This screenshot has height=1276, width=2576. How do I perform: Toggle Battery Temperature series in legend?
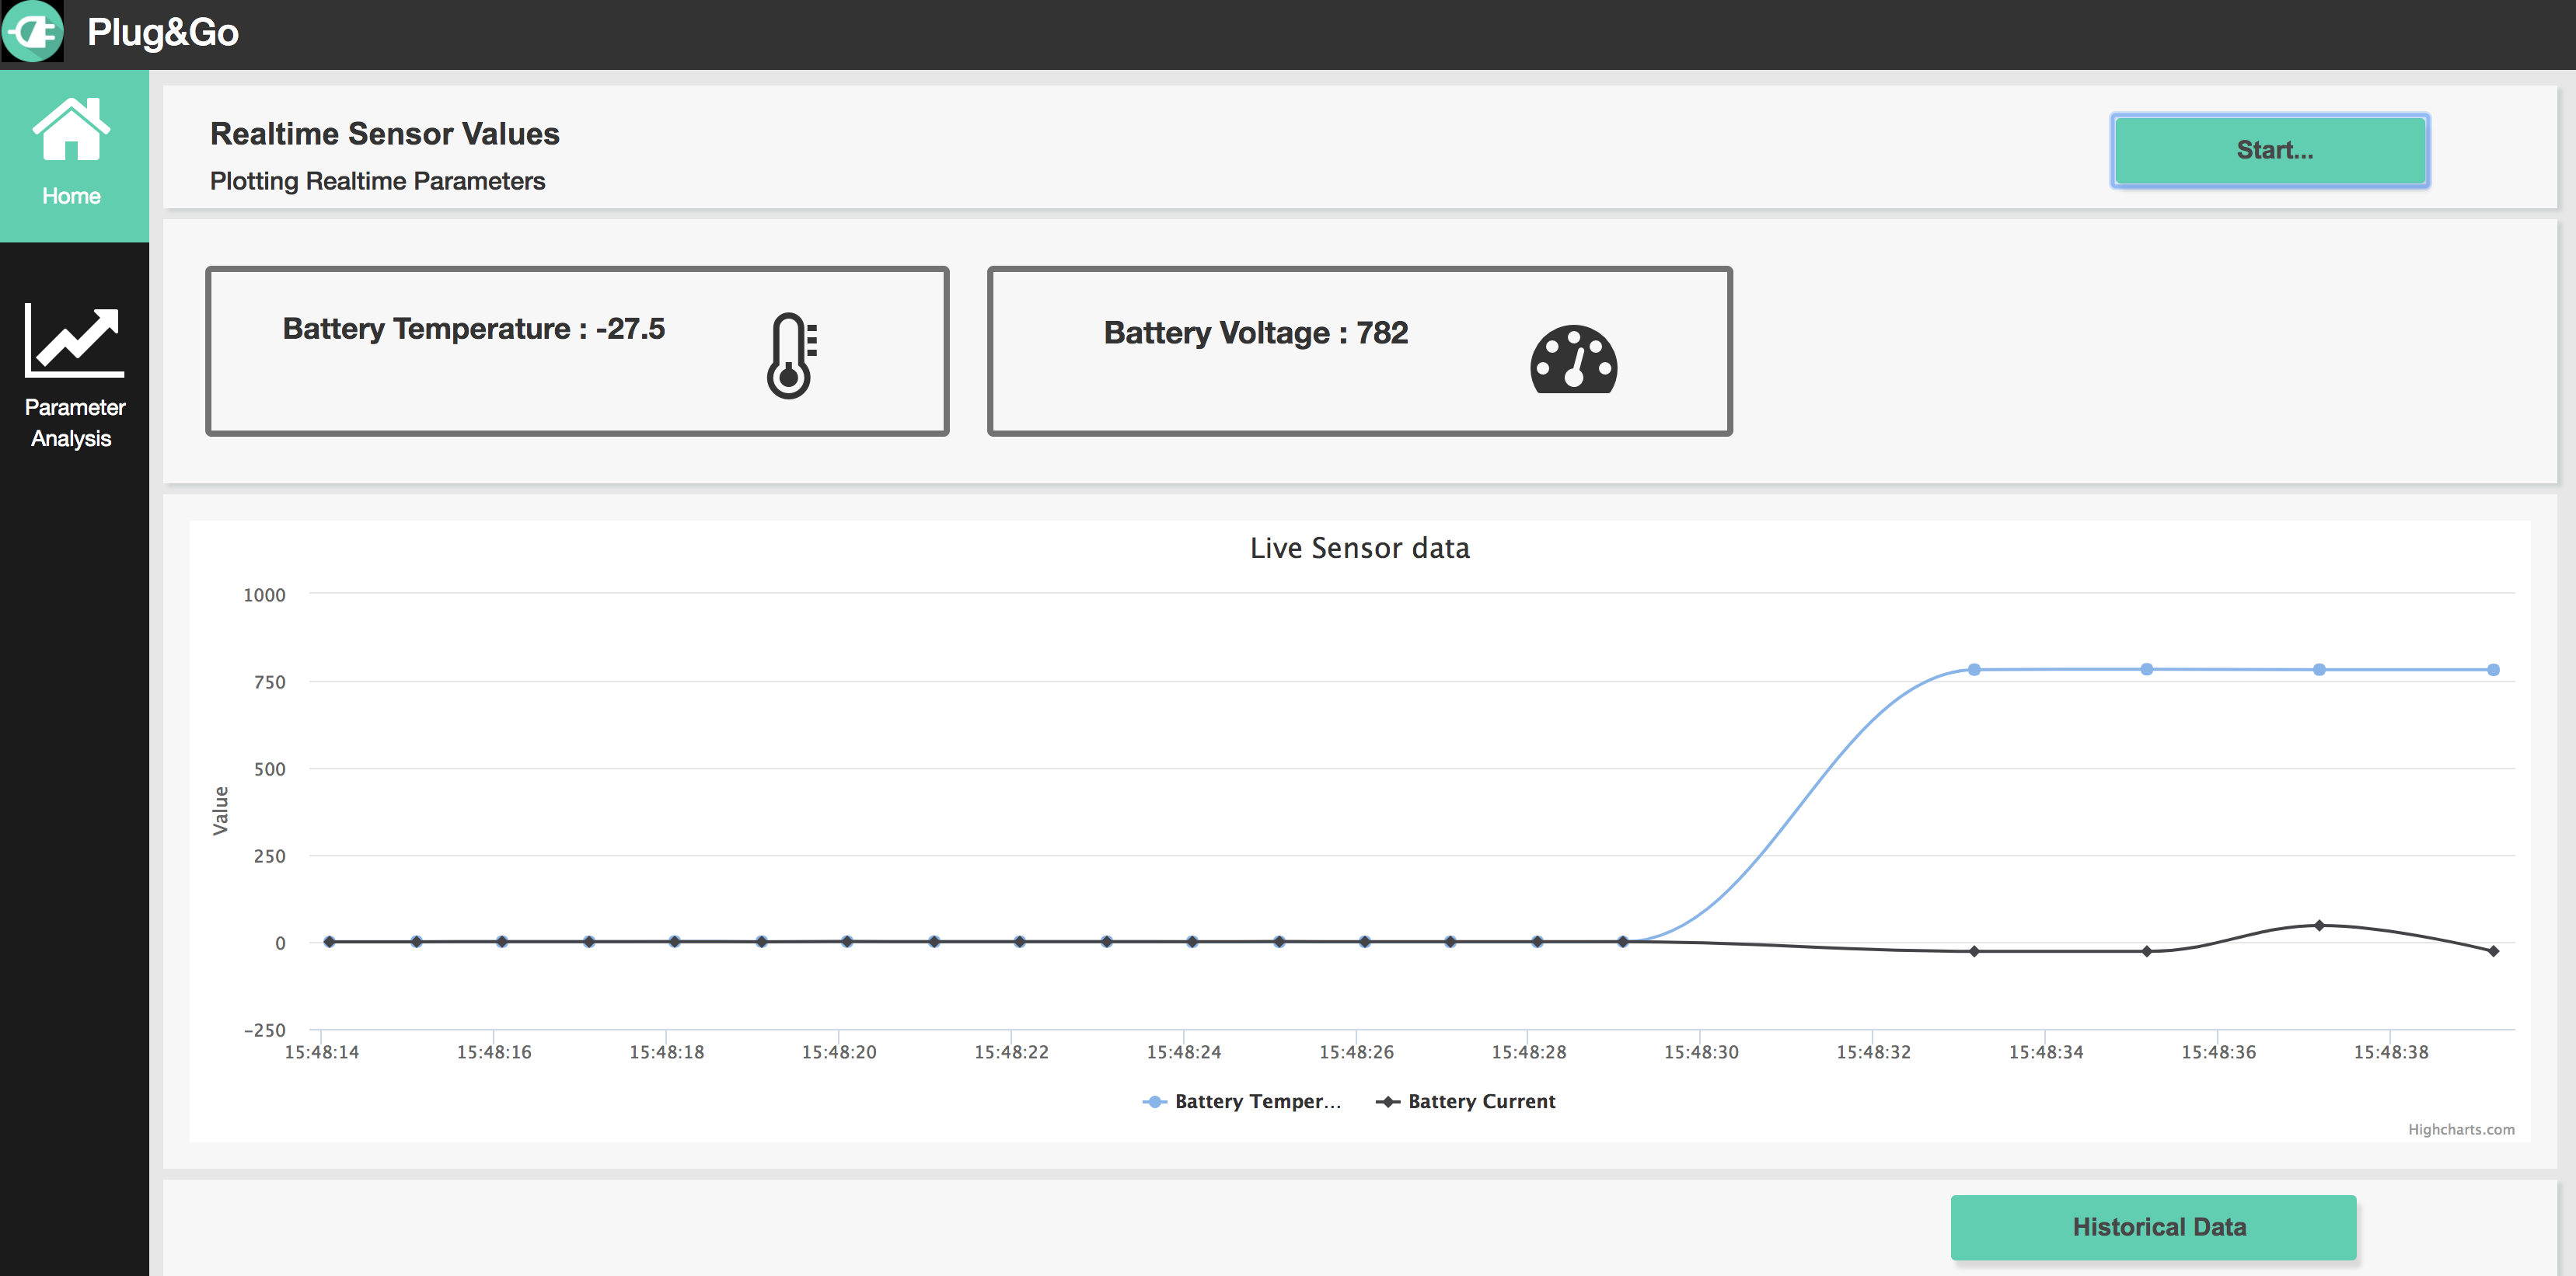[x=1257, y=1101]
